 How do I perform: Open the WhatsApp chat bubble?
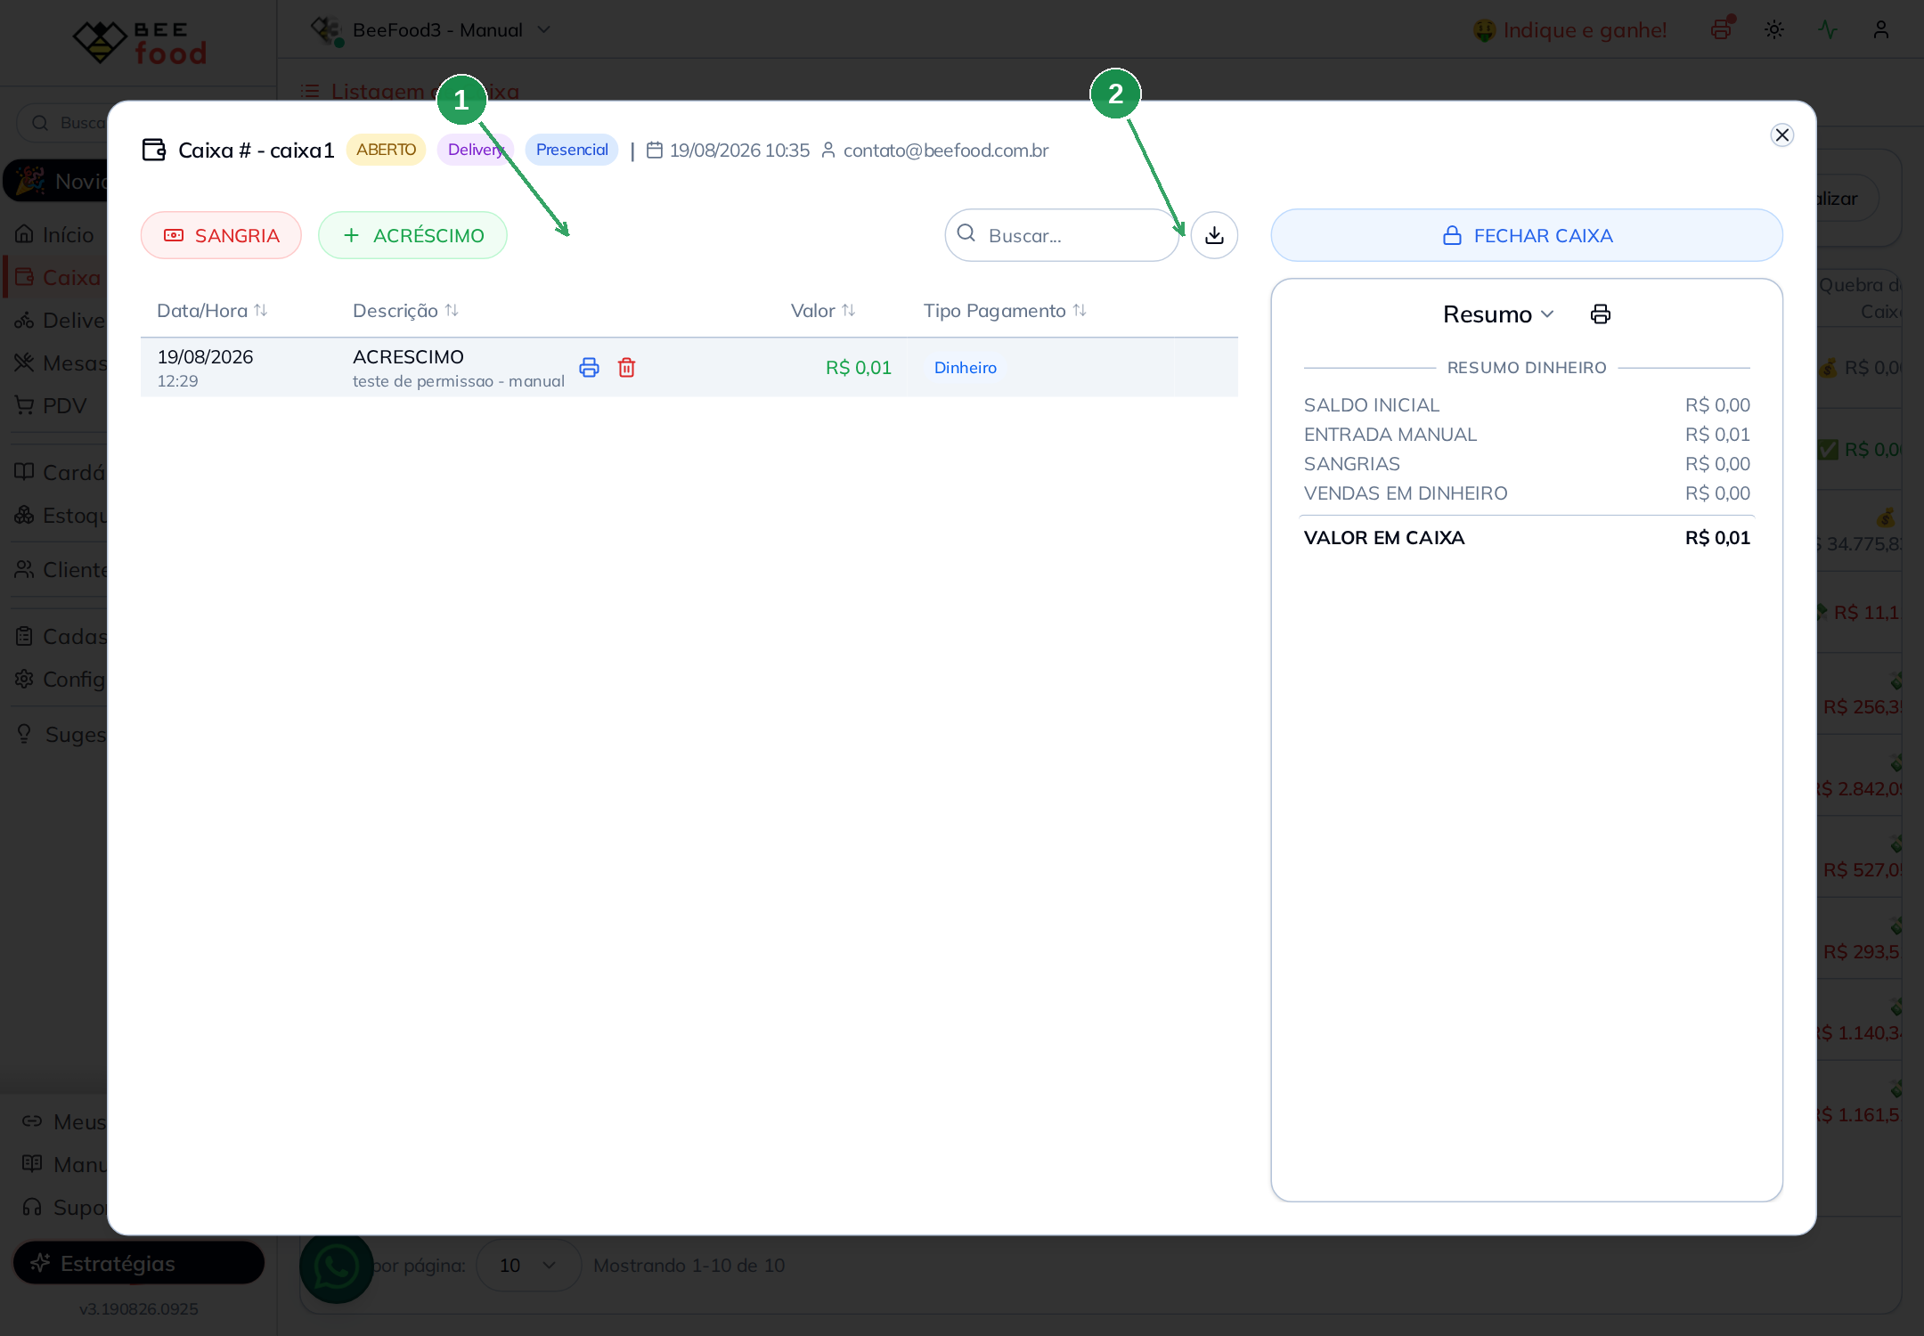point(336,1267)
